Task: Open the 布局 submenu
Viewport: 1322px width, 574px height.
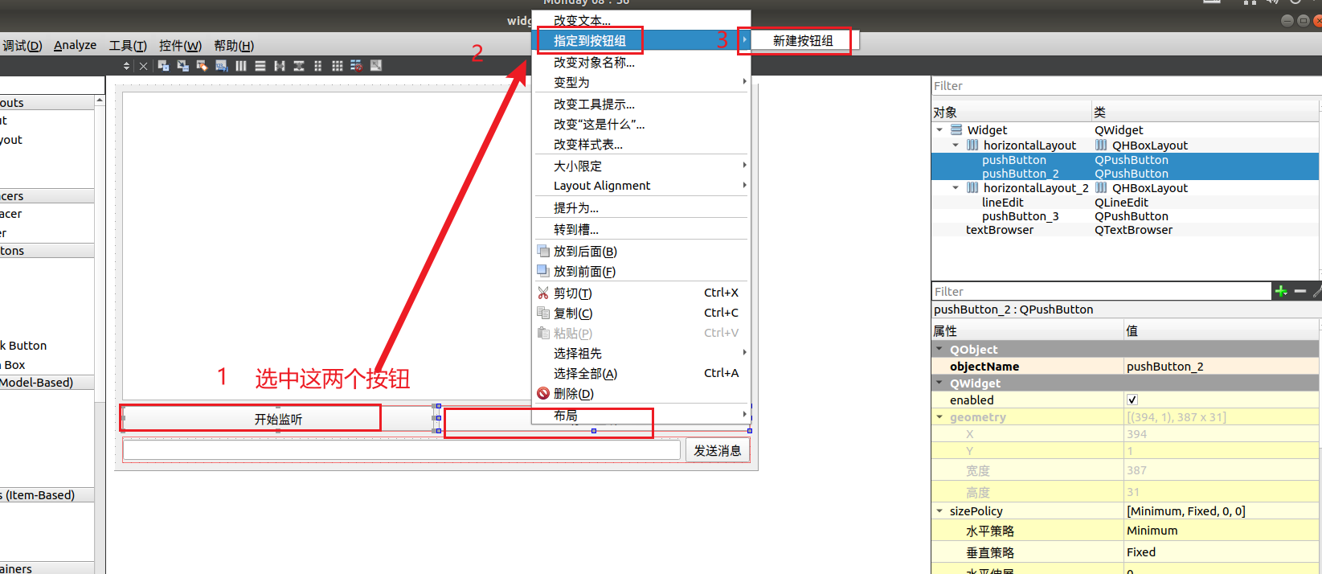Action: (642, 415)
